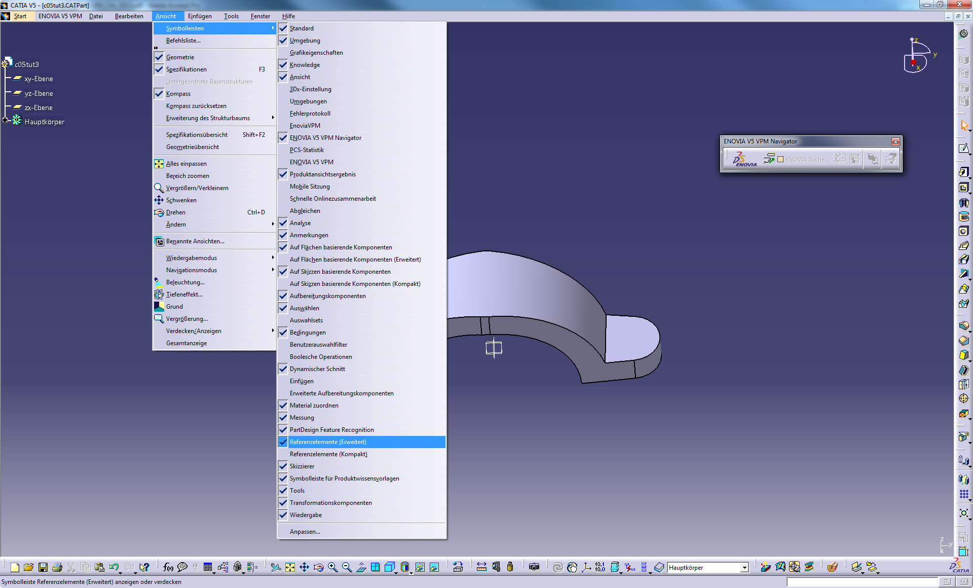The height and width of the screenshot is (588, 973).
Task: Activate the Fly mode airplane icon
Action: pyautogui.click(x=276, y=567)
